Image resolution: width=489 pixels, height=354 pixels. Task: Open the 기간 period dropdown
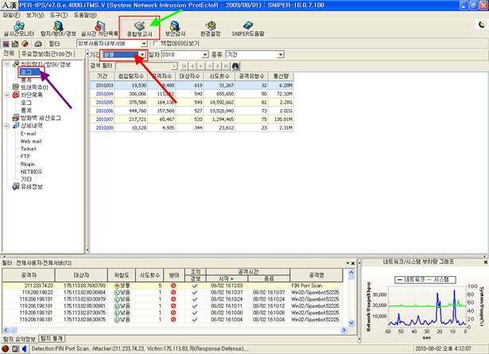(142, 54)
